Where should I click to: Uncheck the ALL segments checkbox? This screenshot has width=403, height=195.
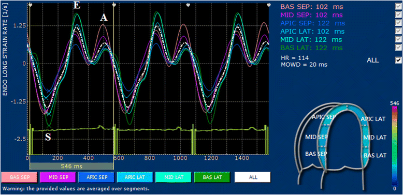pos(398,60)
